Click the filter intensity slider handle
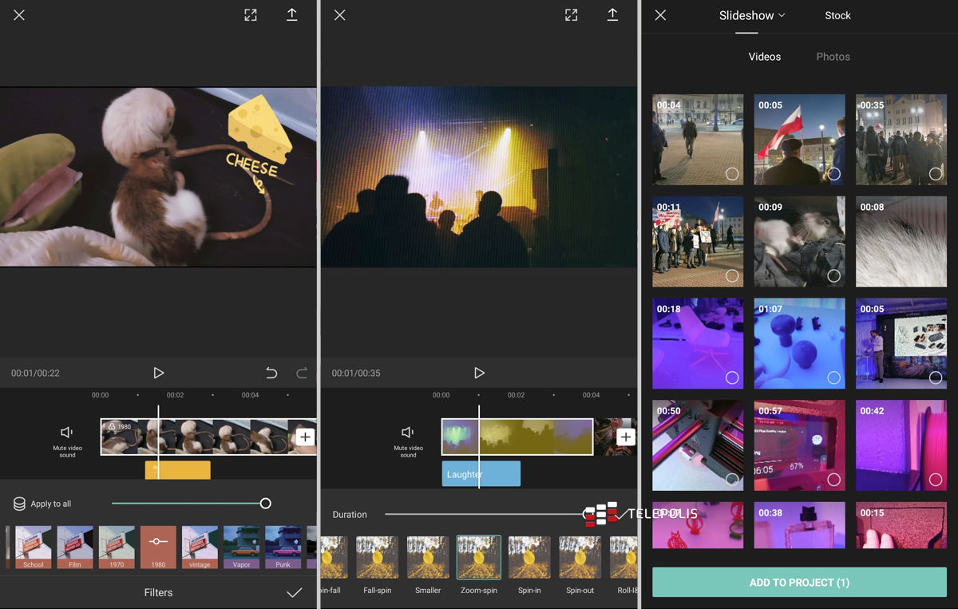Screen dimensions: 958x609 click(266, 504)
